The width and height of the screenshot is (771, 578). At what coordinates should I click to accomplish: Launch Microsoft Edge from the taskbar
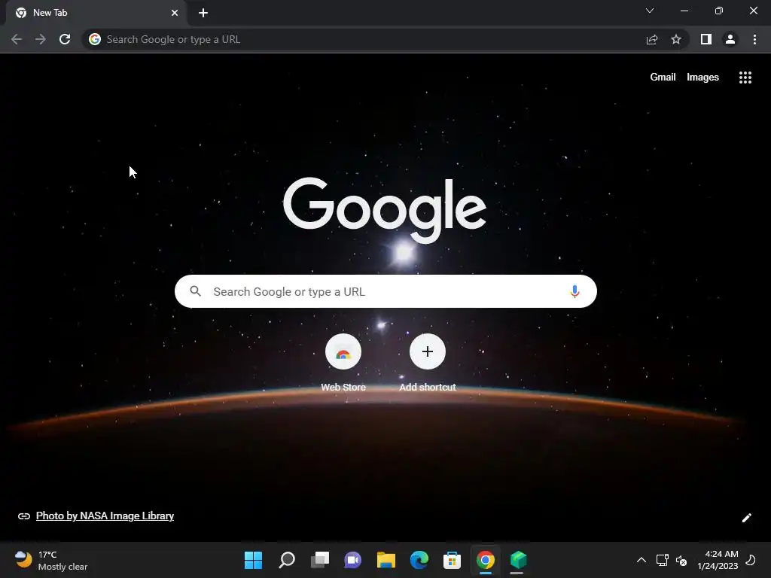coord(419,560)
